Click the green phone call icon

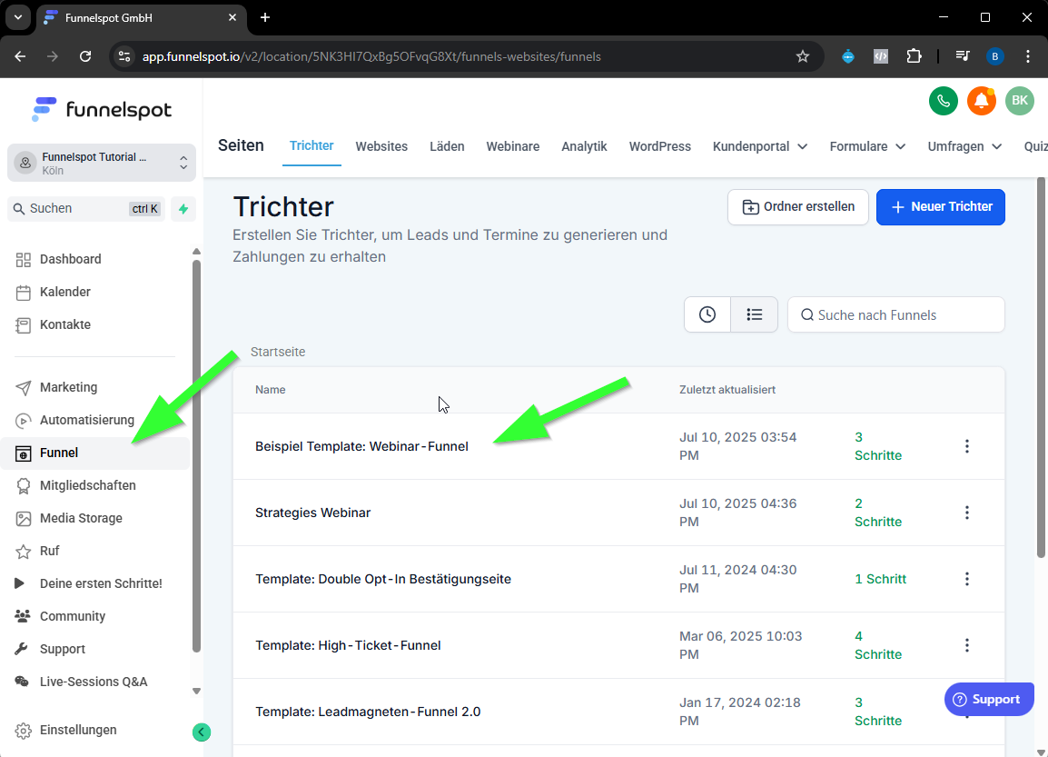pos(943,101)
